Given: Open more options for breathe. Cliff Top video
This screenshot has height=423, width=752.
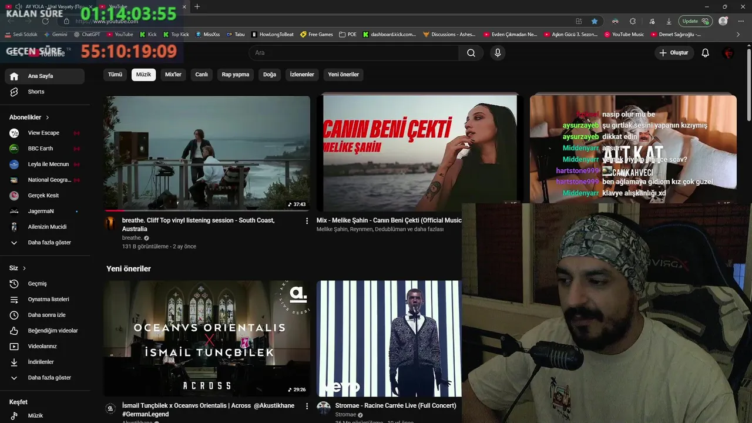Looking at the screenshot, I should coord(307,221).
